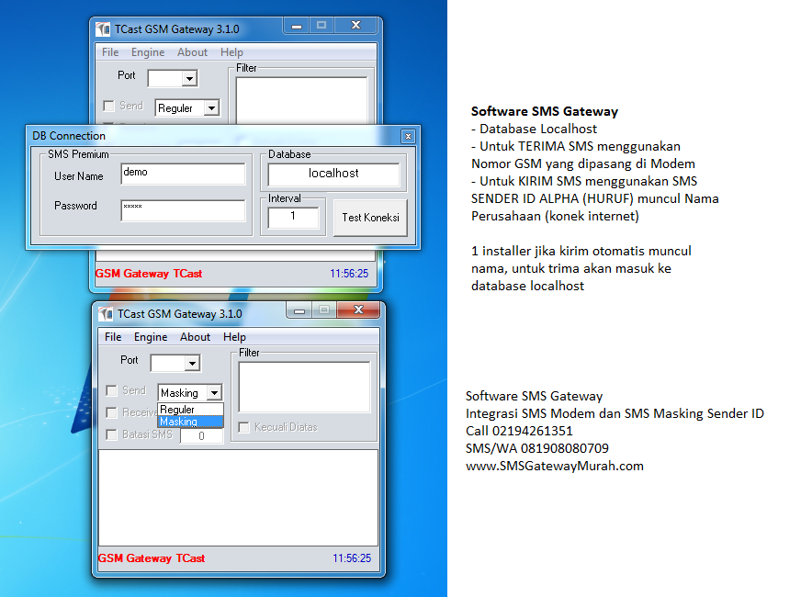The height and width of the screenshot is (597, 812).
Task: Select Reguler from the dropdown list
Action: [190, 410]
